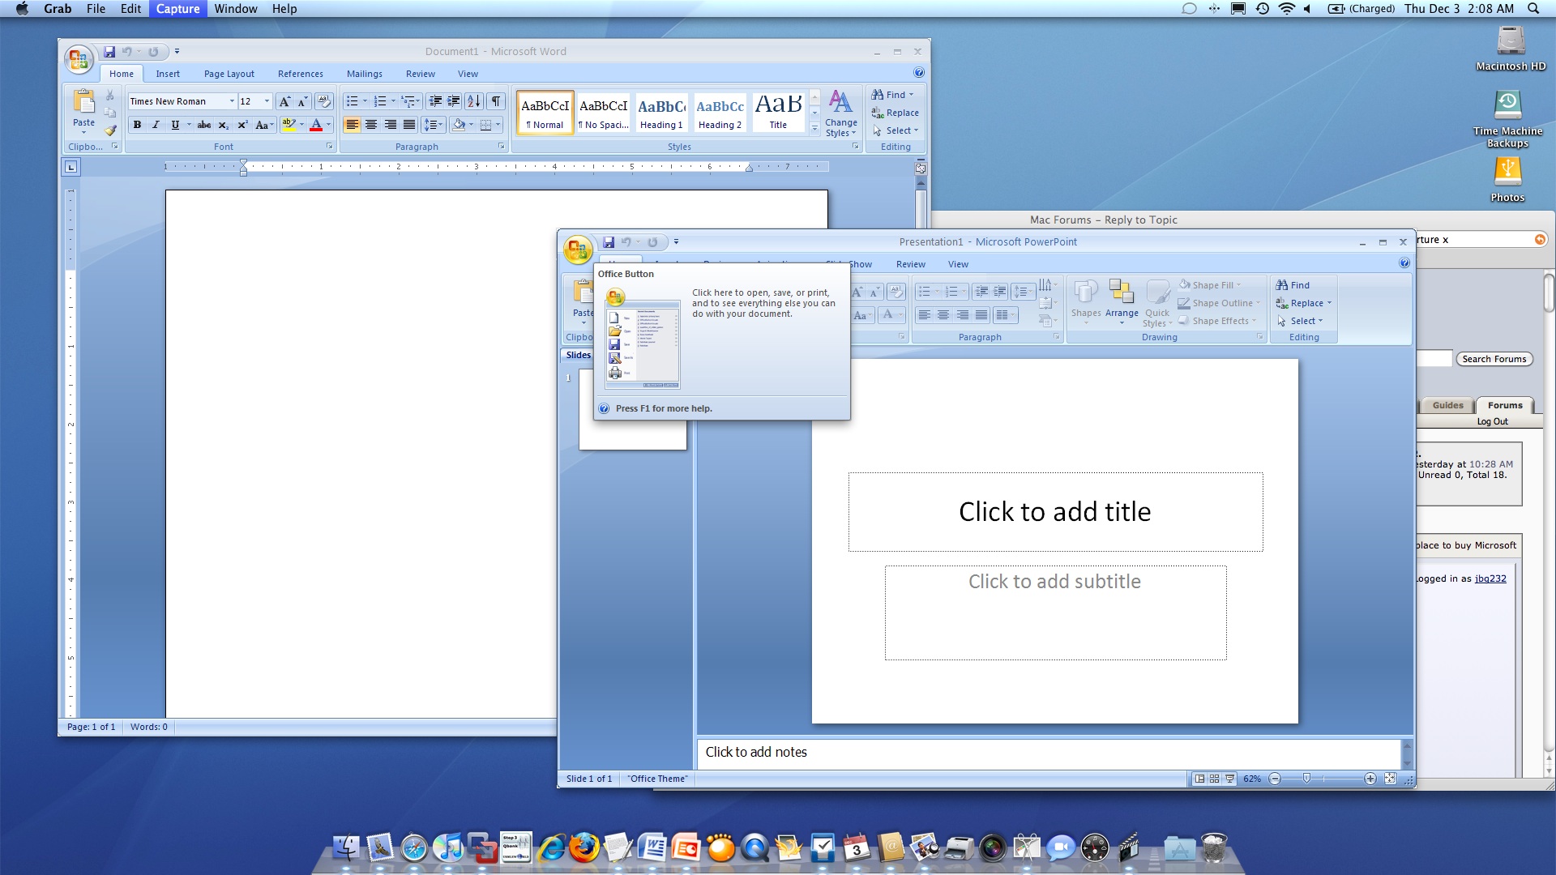Click Search Forums button in browser
The width and height of the screenshot is (1556, 875).
click(x=1494, y=359)
